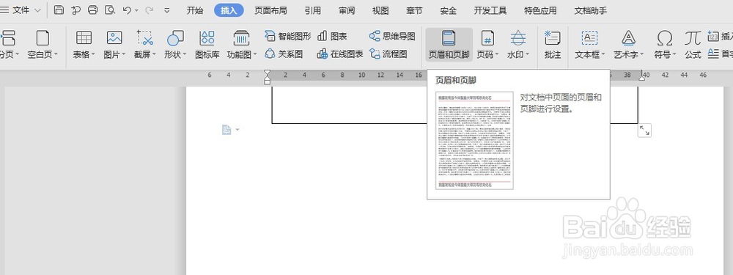Screen dimensions: 733x275
Task: Insert 艺术字 word art
Action: [x=629, y=45]
